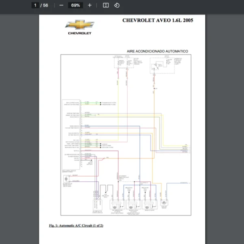This screenshot has width=244, height=244.
Task: Click the AIRE ACONDICIONADO AUTOMATICO heading
Action: (157, 51)
